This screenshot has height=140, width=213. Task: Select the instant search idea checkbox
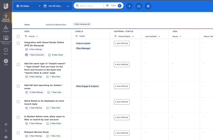pyautogui.click(x=18, y=64)
